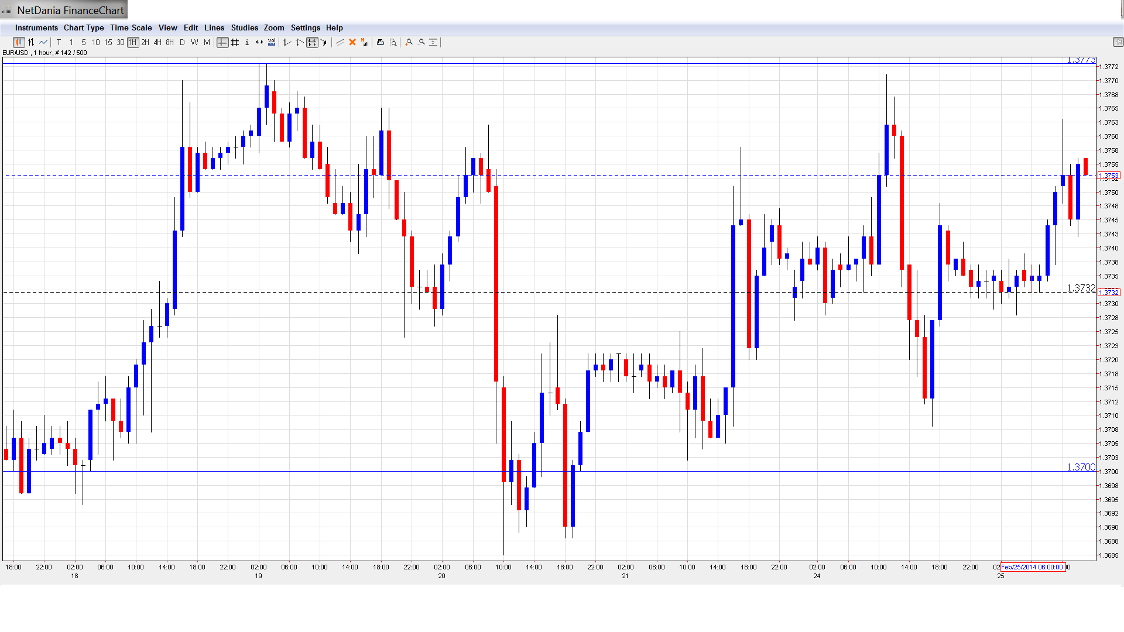Click the NetDania FinanceChart title tab
1124x632 pixels.
tap(64, 10)
